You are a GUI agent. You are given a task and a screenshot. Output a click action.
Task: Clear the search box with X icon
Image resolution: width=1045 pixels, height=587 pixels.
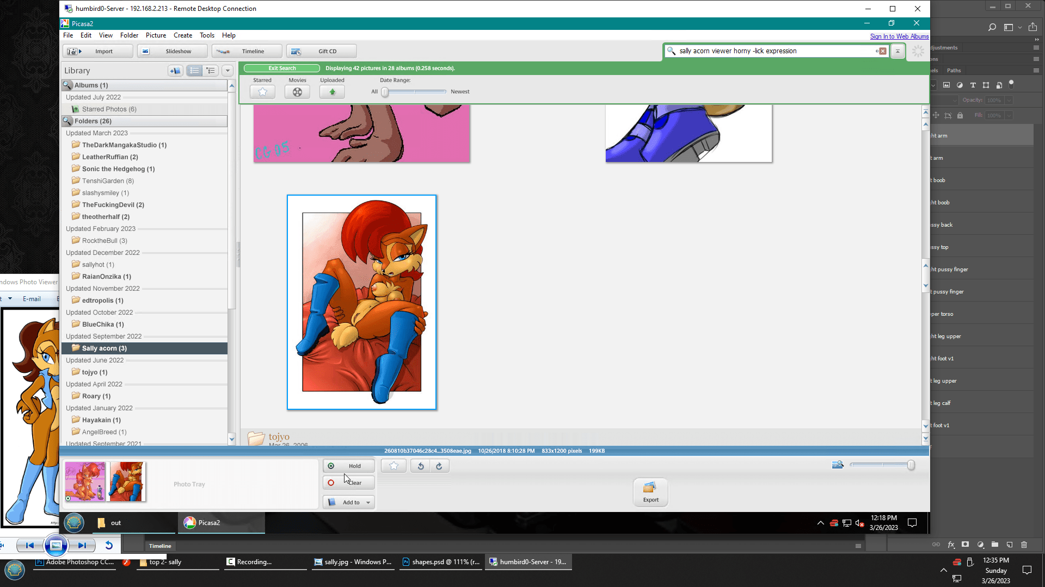click(883, 51)
